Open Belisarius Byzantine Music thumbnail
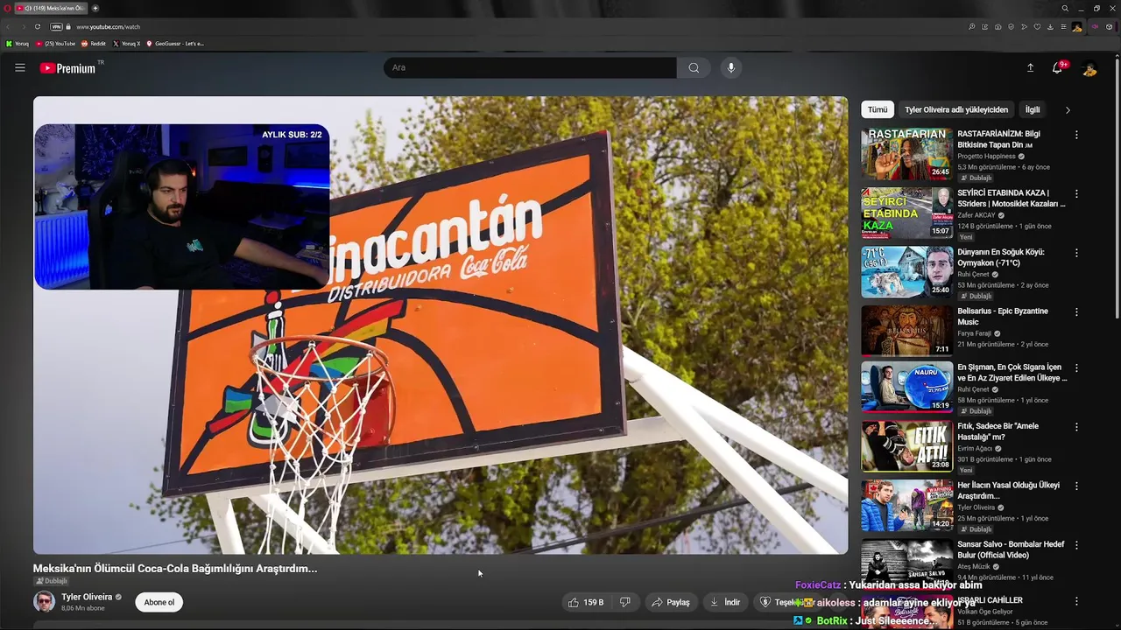 (x=906, y=331)
